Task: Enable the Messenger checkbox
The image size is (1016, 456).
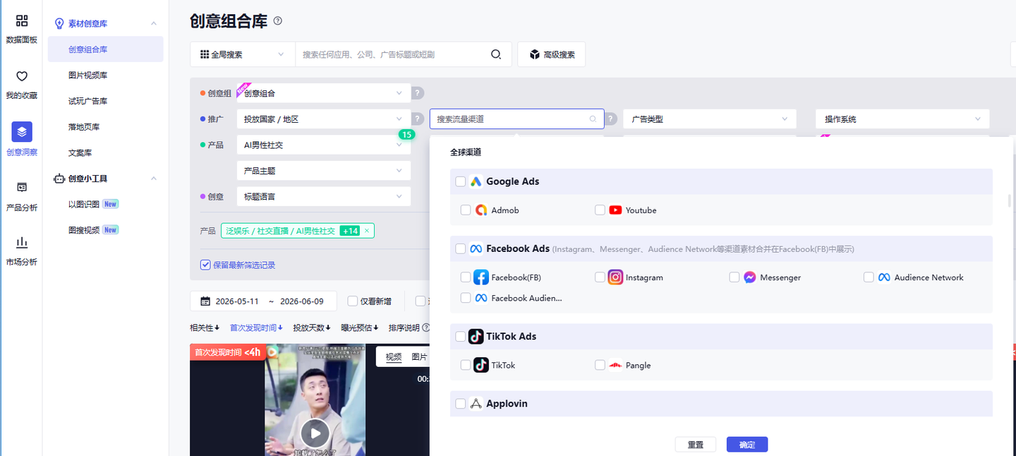Action: tap(734, 277)
